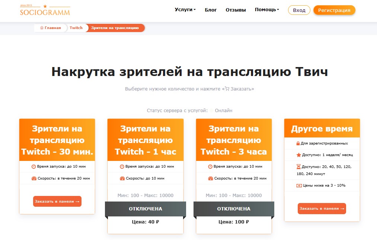The image size is (377, 241).
Task: Click the Накрутка зрителей на трансляцию Твич heading
Action: 190,72
